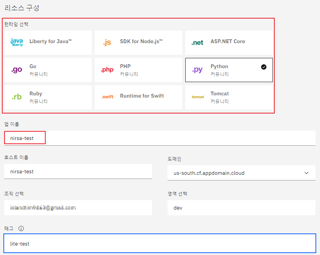Click the orange .js Node.js icon
320x255 pixels.
(x=107, y=42)
